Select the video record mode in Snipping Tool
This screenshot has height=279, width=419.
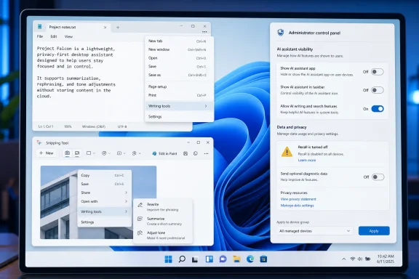point(77,153)
